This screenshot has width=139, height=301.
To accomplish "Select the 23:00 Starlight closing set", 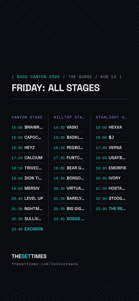I will point(111,209).
